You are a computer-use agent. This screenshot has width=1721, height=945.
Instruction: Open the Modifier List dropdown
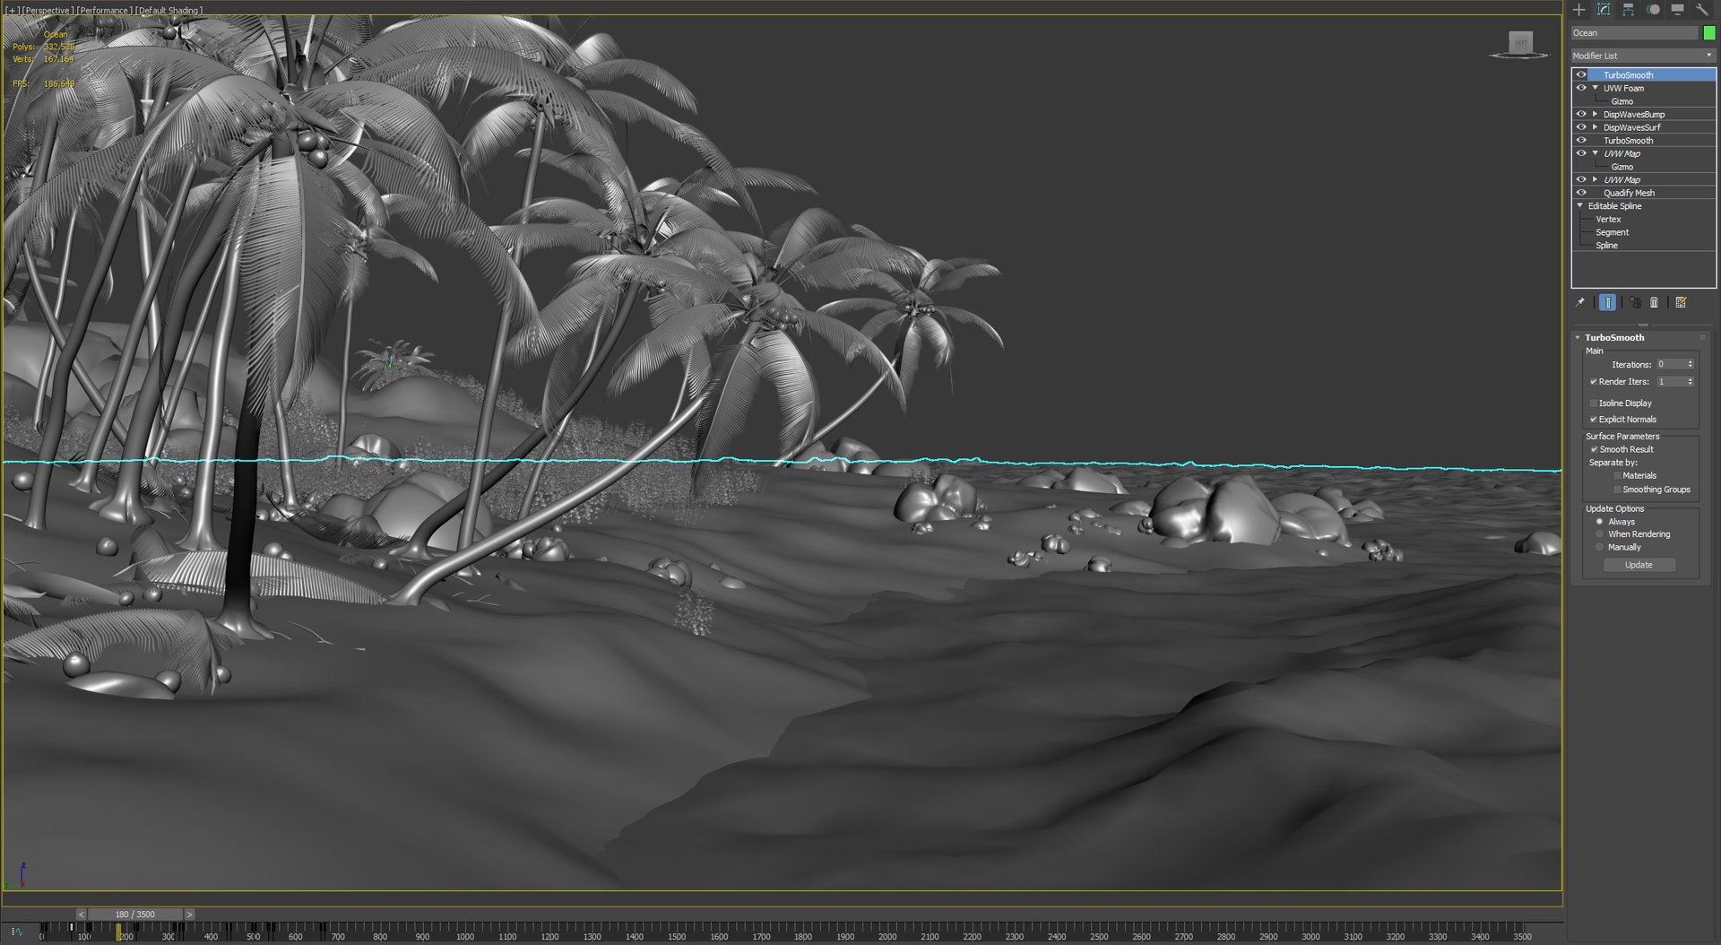pyautogui.click(x=1642, y=56)
